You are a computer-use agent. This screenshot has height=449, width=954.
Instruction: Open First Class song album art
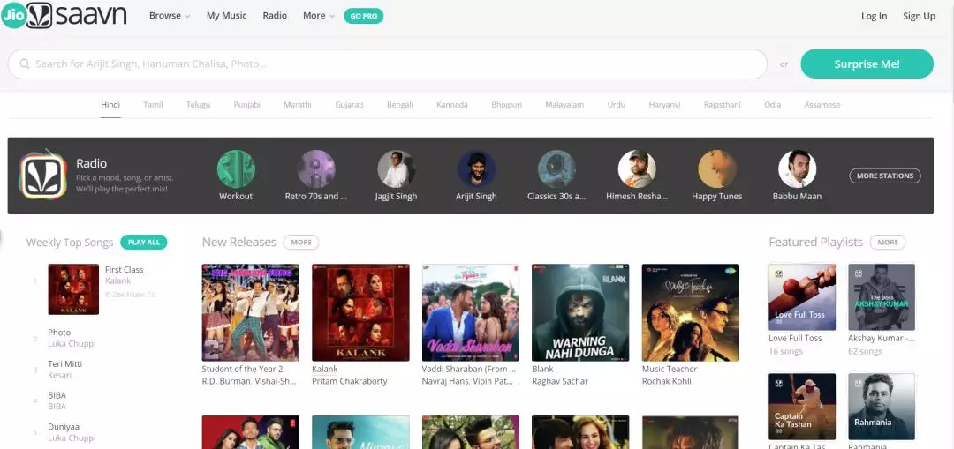(73, 289)
